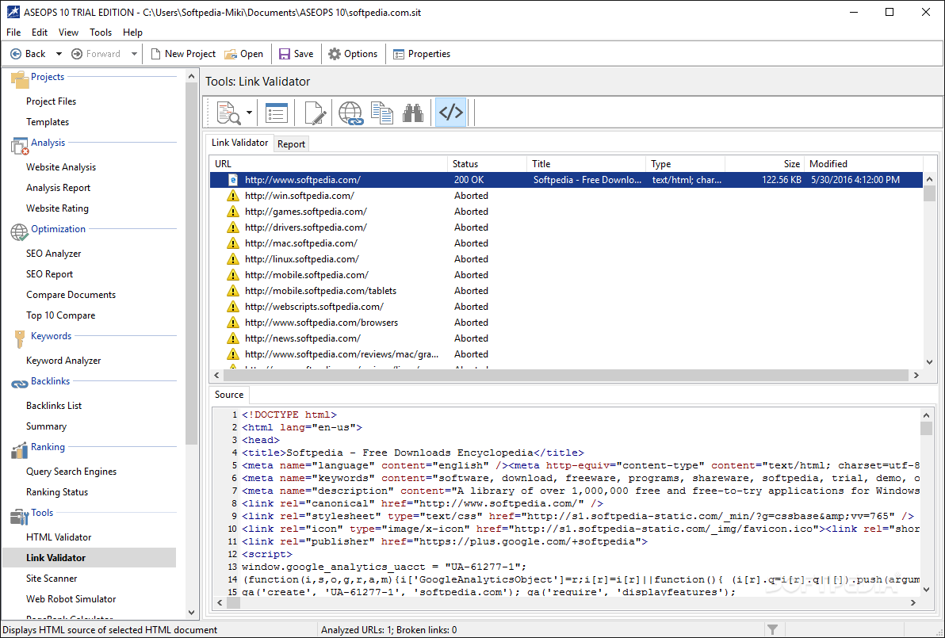
Task: Open Properties from the toolbar
Action: coord(422,54)
